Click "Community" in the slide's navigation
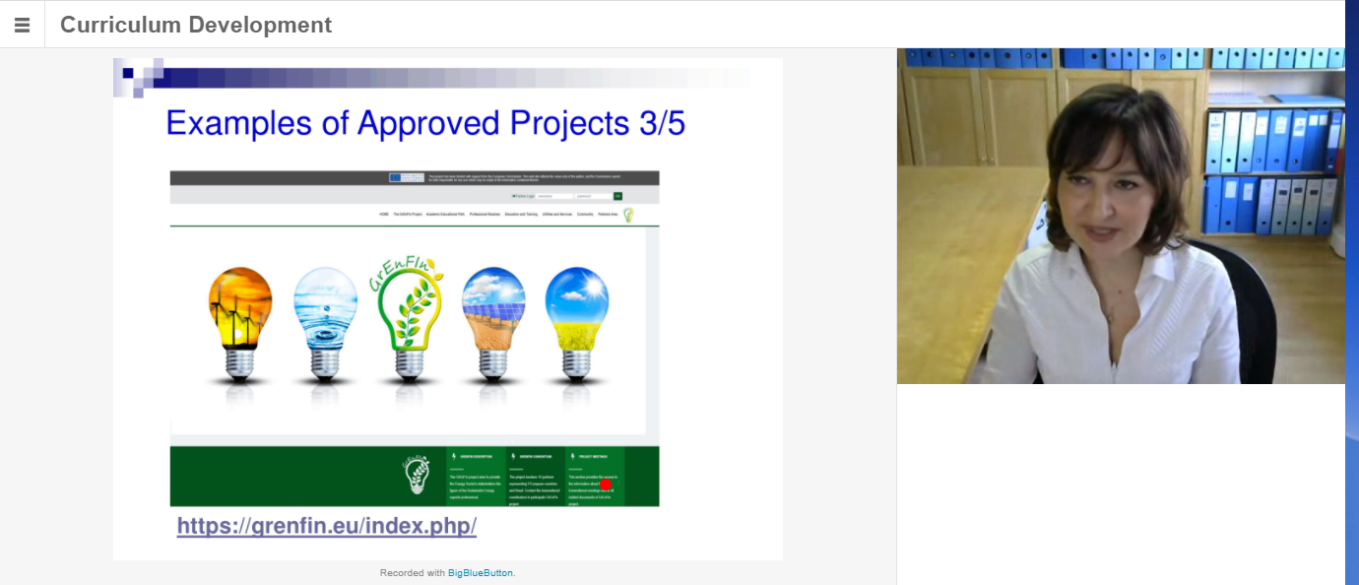This screenshot has width=1359, height=585. (585, 214)
